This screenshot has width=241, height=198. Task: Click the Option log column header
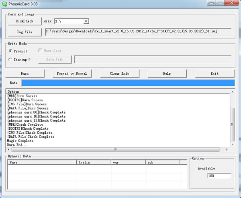[x=118, y=92]
